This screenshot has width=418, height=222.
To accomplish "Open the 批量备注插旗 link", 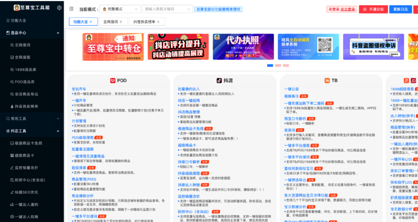I will coord(82,149).
